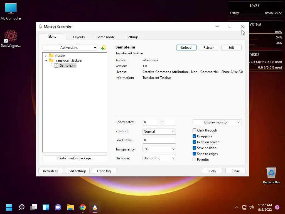This screenshot has height=214, width=285.
Task: Open the Active skins dropdown
Action: (x=70, y=47)
